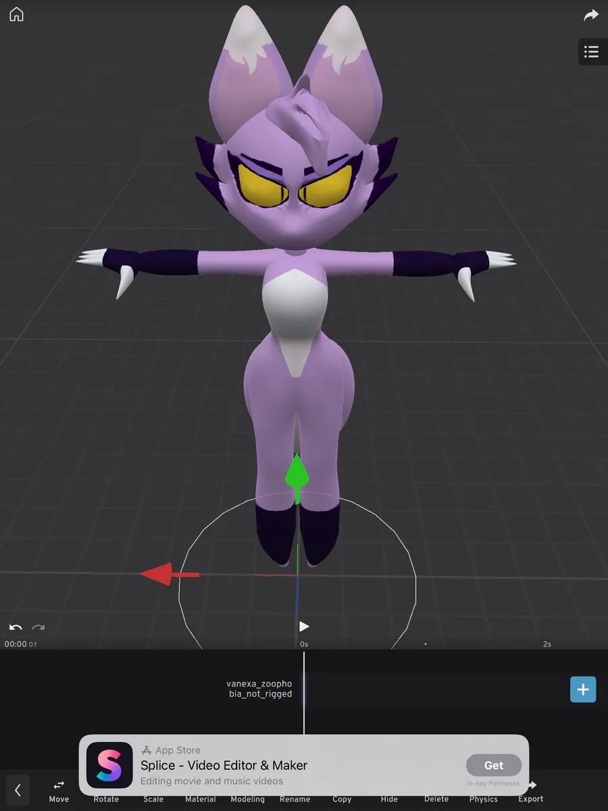Choose Rename in the bottom toolbar
The image size is (608, 811).
click(x=295, y=798)
